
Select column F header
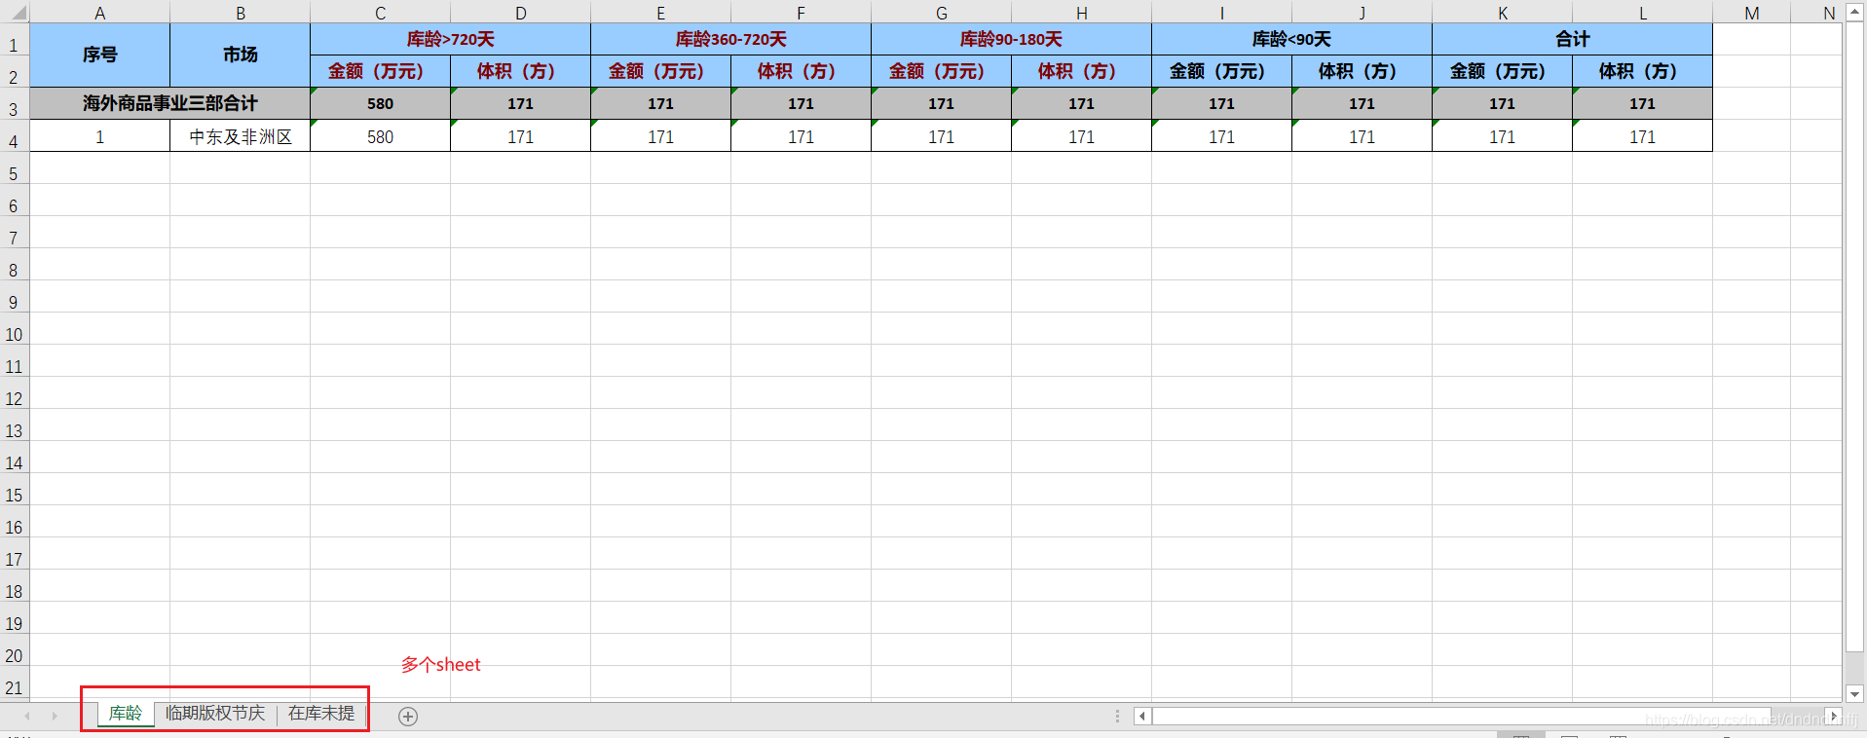click(x=802, y=13)
